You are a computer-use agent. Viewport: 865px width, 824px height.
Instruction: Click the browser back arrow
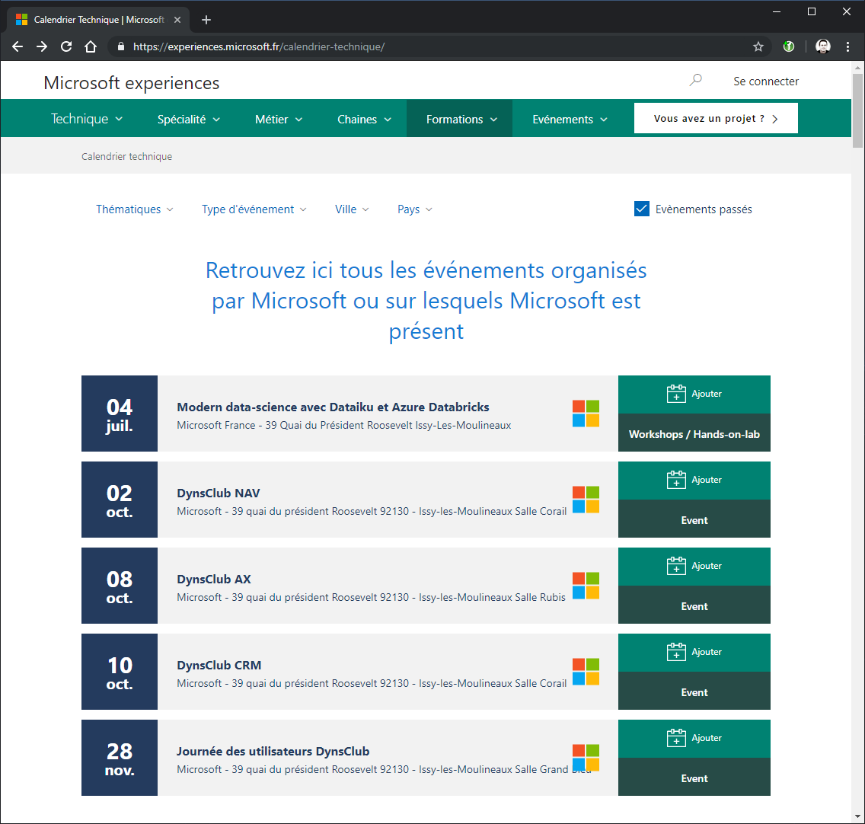click(x=18, y=47)
